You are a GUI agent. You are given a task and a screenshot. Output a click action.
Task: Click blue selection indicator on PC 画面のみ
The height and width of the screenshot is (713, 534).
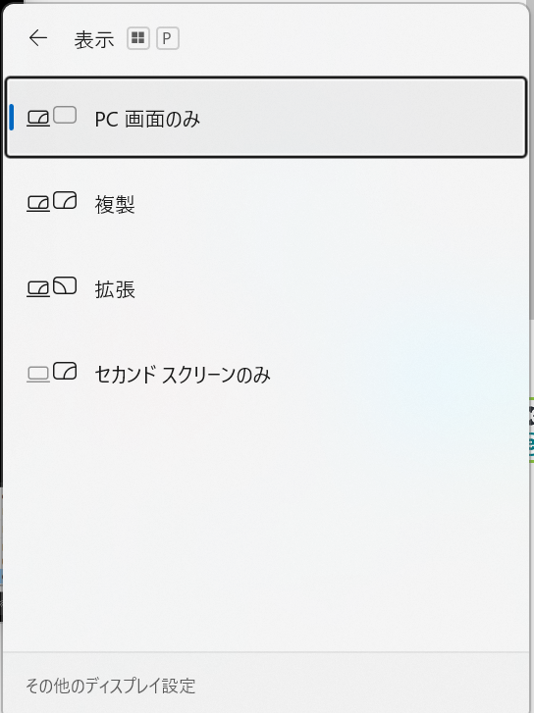pyautogui.click(x=12, y=118)
